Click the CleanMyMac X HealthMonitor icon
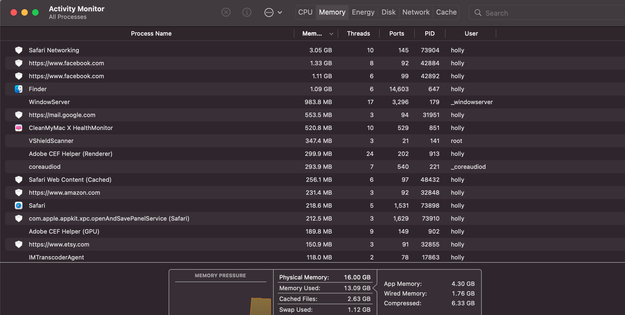625x315 pixels. [x=19, y=128]
